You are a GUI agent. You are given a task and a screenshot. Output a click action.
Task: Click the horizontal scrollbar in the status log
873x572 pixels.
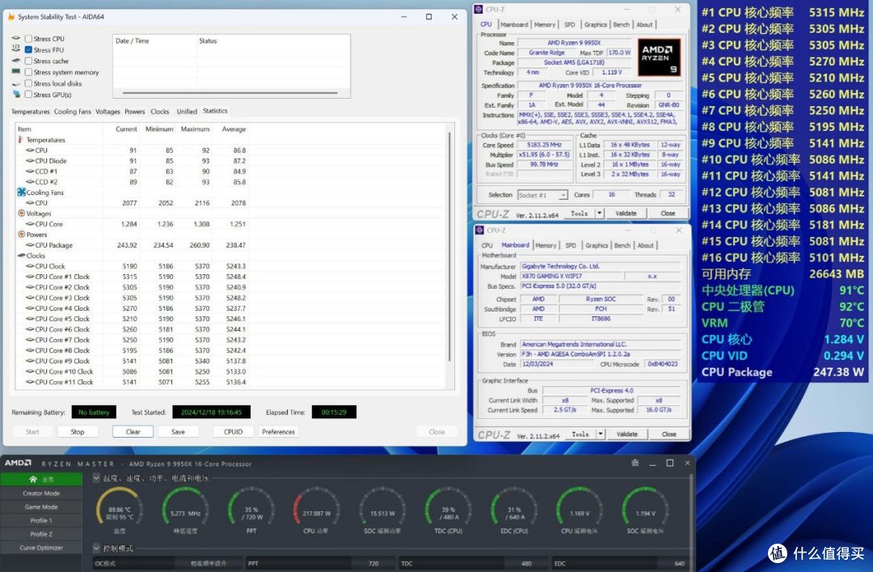[230, 93]
